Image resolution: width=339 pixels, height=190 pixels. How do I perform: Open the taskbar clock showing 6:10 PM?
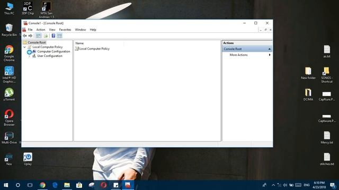coord(319,185)
